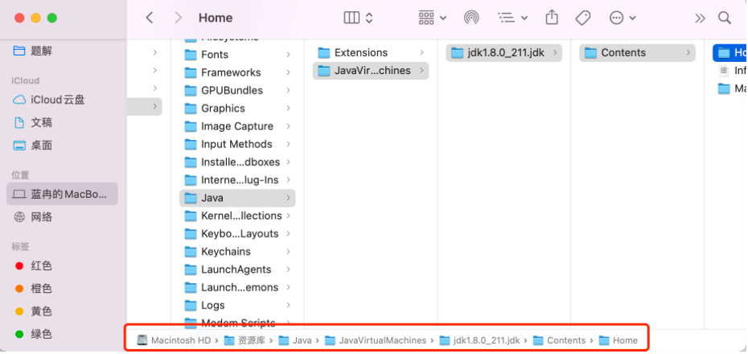Click Contents in path bar
This screenshot has height=354, width=748.
click(559, 340)
